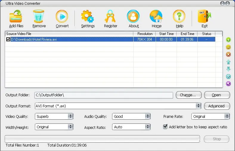This screenshot has width=235, height=151.
Task: Click the conversion progress bar
Action: (x=102, y=139)
